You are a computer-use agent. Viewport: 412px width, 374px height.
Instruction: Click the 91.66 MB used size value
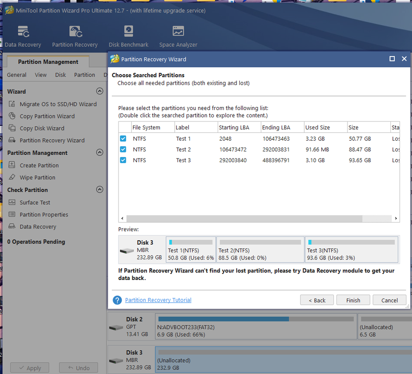(x=317, y=149)
